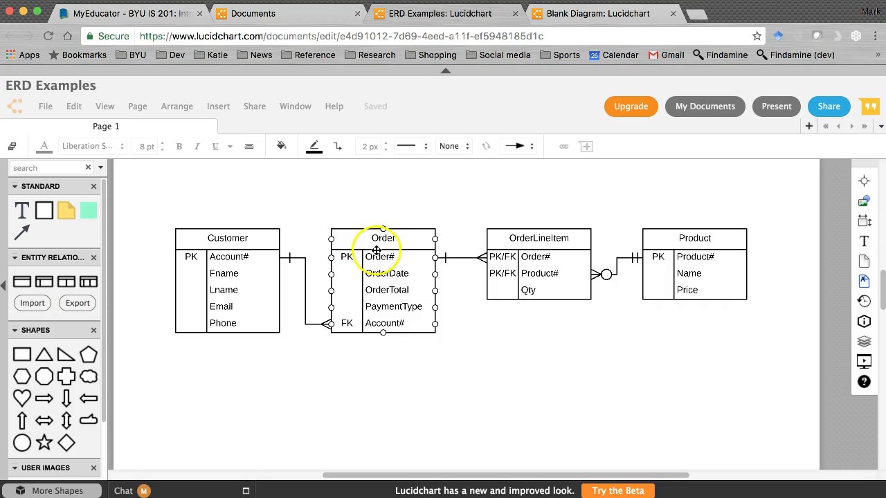Image resolution: width=886 pixels, height=498 pixels.
Task: Click the Present button
Action: [776, 106]
